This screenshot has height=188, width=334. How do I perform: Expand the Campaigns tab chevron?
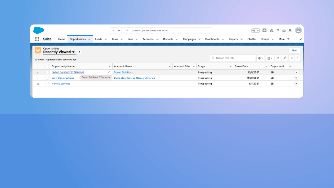tap(199, 39)
